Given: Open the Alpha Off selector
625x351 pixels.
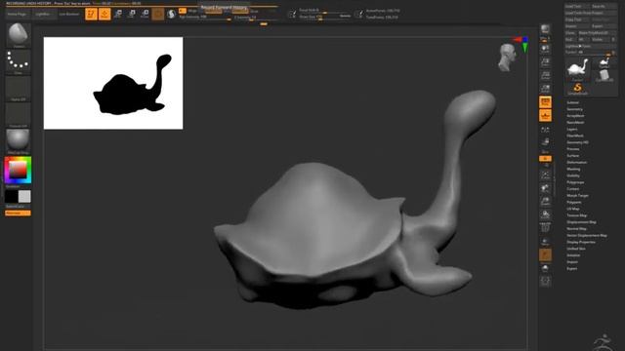Looking at the screenshot, I should (19, 89).
